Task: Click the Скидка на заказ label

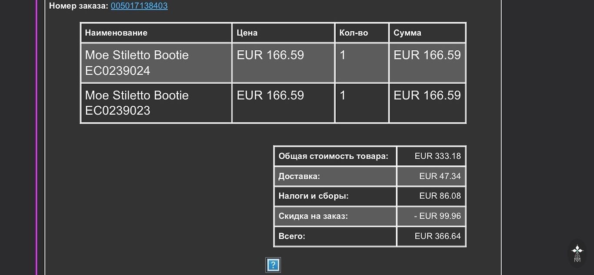Action: [313, 216]
